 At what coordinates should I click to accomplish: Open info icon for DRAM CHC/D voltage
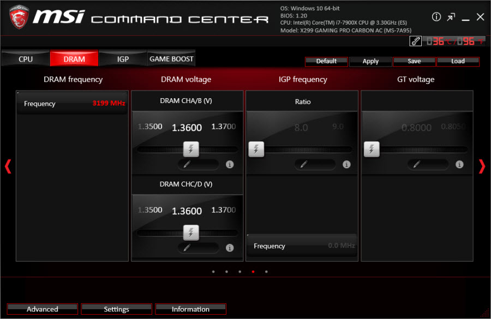point(230,248)
